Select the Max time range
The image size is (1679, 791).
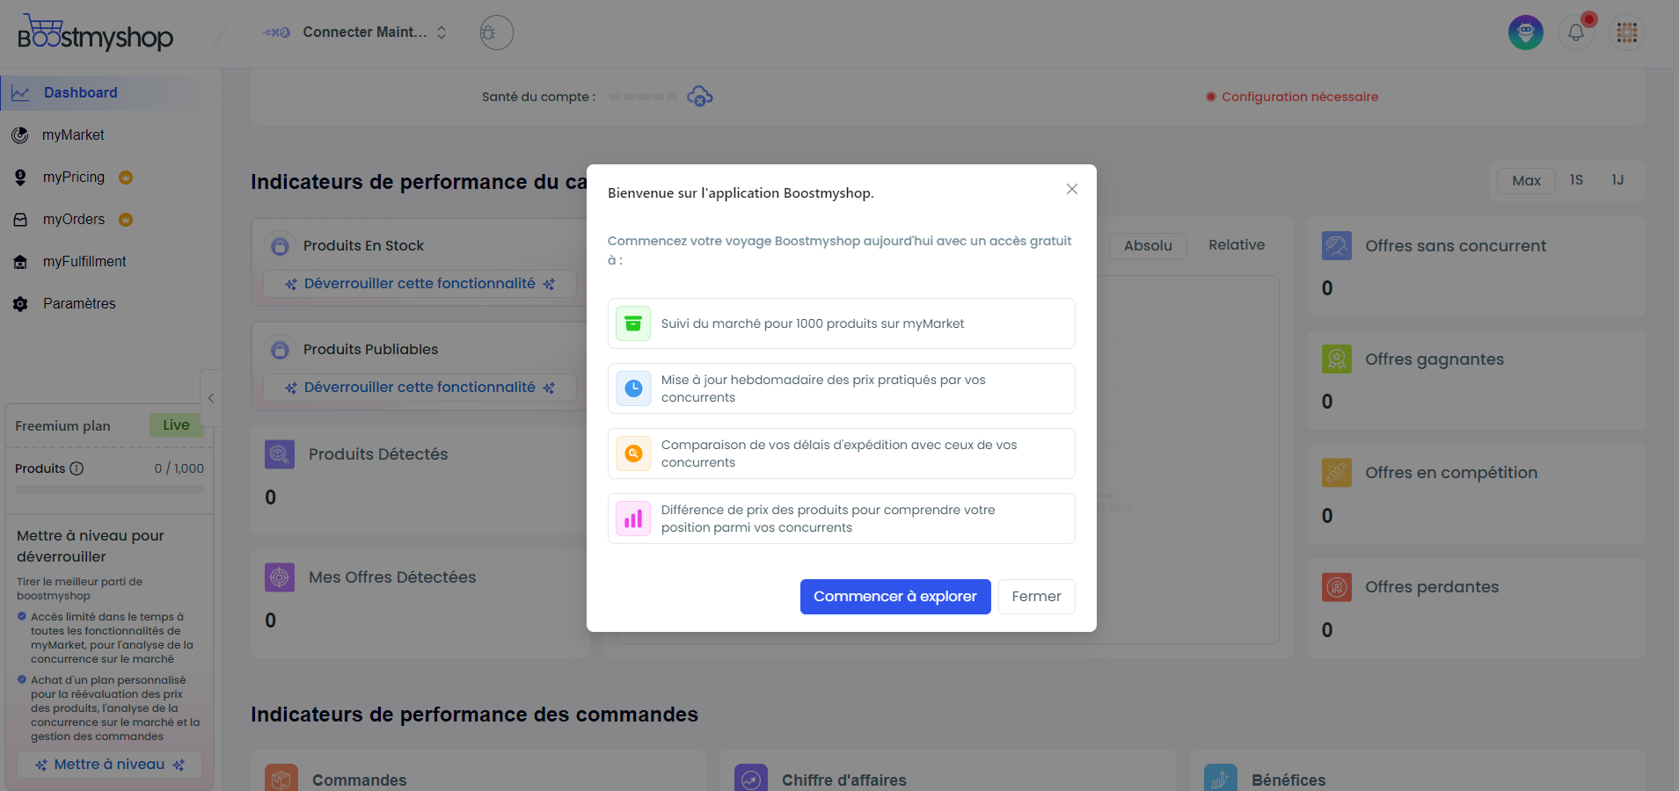coord(1526,180)
